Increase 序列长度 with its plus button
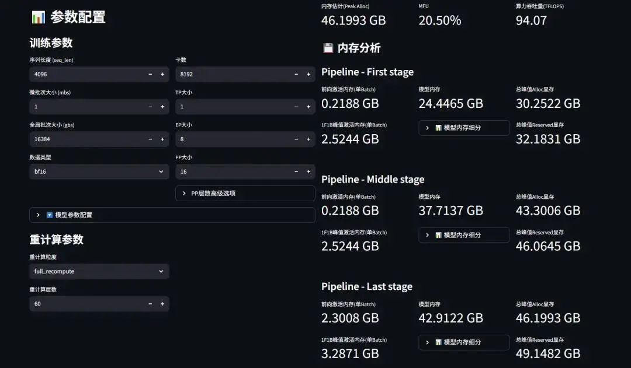Viewport: 631px width, 368px height. point(162,74)
